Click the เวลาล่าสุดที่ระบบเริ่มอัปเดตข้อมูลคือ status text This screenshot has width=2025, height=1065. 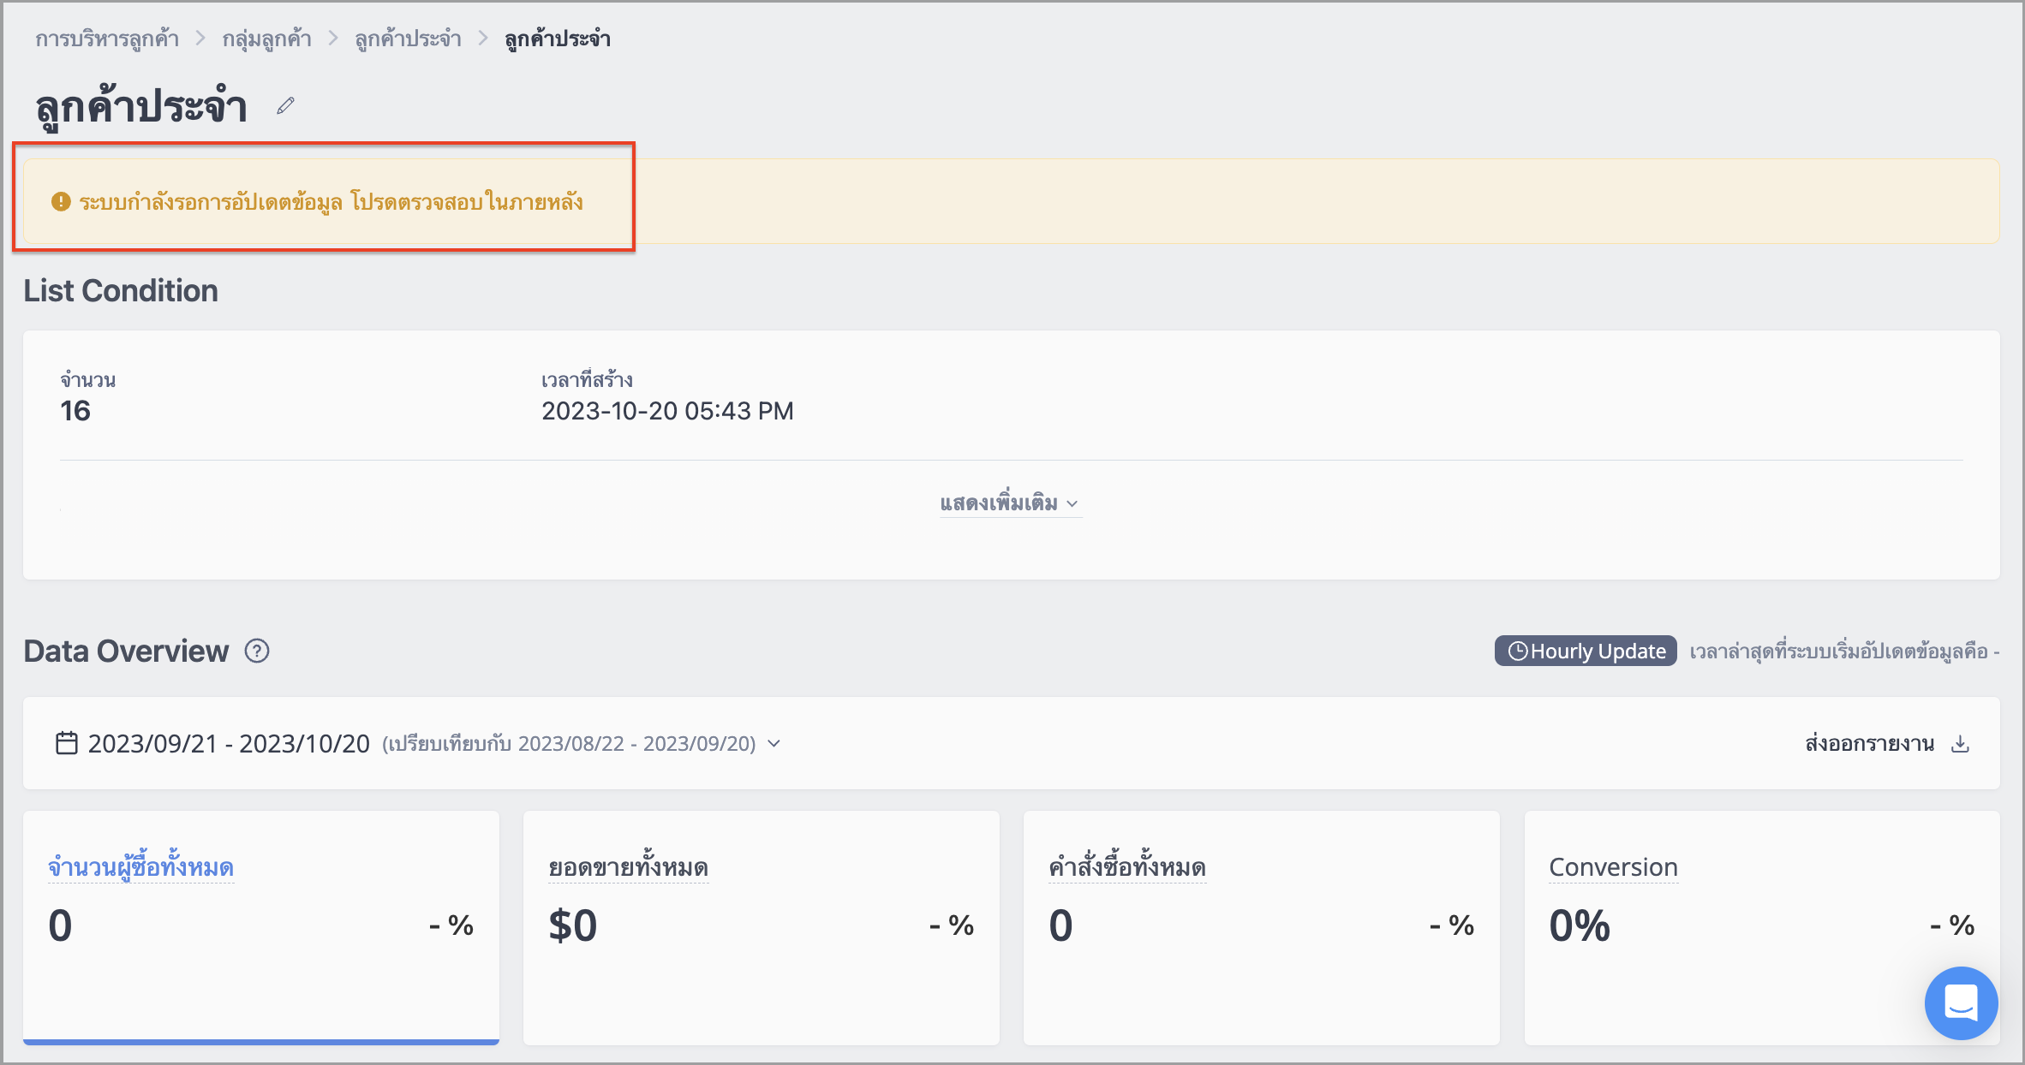pos(1843,651)
